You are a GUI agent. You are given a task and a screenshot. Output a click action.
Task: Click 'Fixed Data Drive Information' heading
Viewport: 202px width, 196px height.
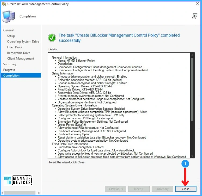click(70, 144)
